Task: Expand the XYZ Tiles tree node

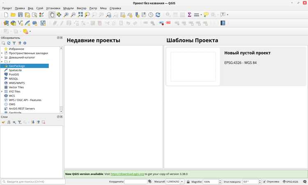Action: [x=2, y=91]
